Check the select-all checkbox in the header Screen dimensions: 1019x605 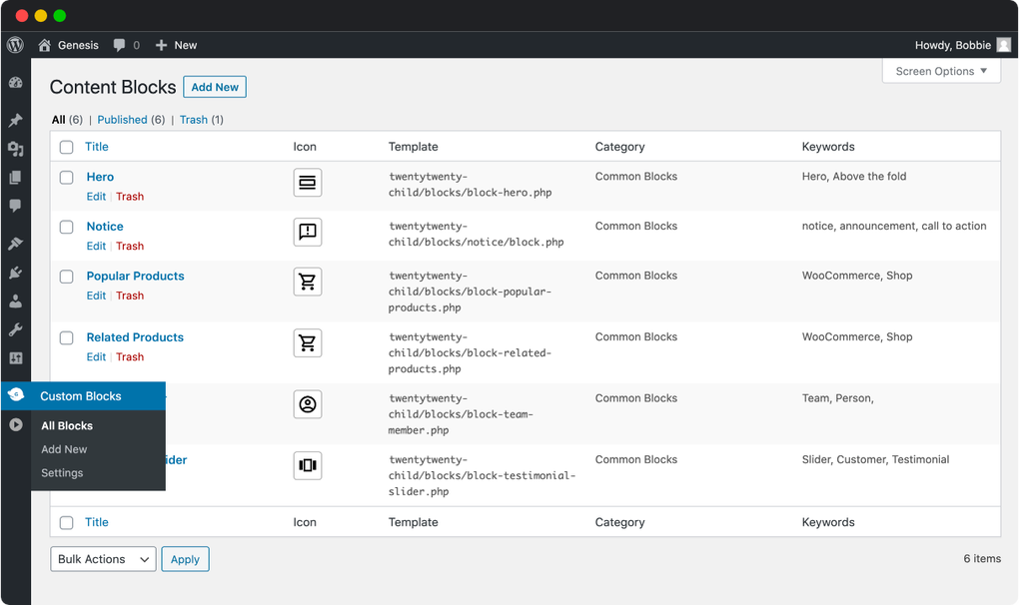pyautogui.click(x=66, y=147)
